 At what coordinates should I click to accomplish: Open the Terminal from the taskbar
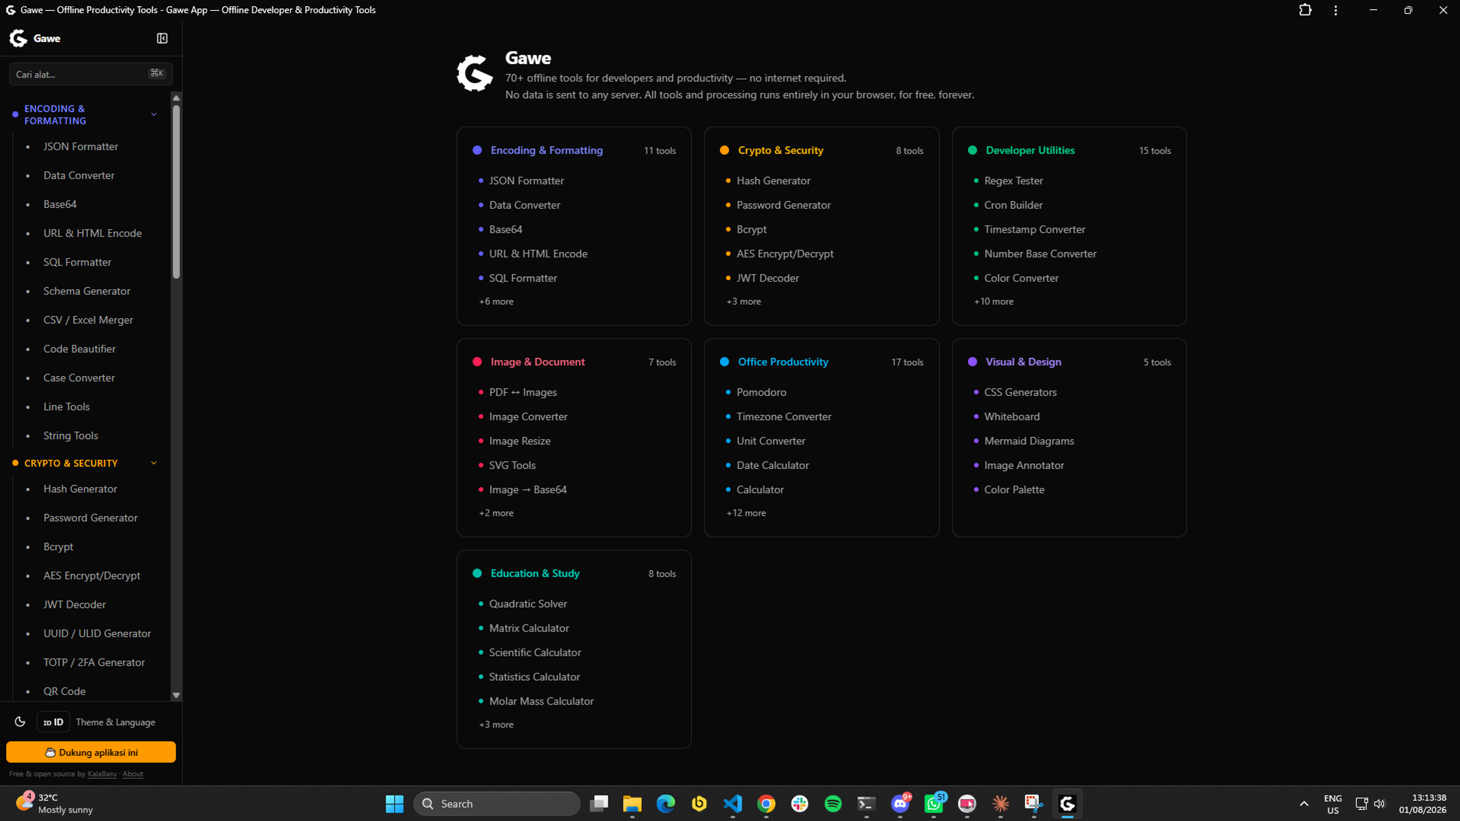coord(866,804)
